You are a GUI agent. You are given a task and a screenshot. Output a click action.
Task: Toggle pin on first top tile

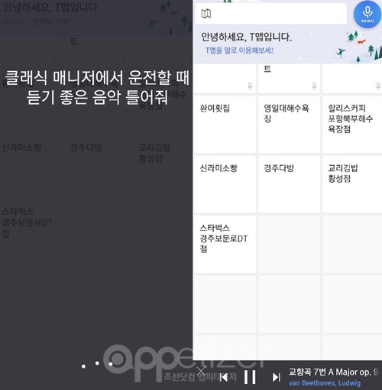pos(250,86)
